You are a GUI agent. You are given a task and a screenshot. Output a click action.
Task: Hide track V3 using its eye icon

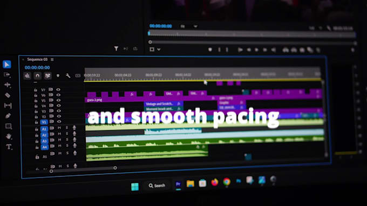click(58, 111)
